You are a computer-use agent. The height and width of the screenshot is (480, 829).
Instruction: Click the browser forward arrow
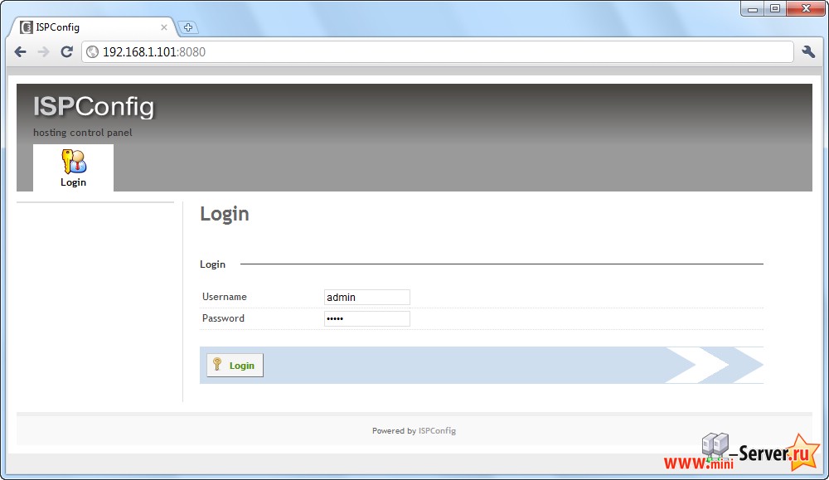43,51
